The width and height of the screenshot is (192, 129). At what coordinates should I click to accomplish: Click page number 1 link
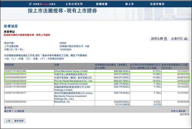click(10, 108)
